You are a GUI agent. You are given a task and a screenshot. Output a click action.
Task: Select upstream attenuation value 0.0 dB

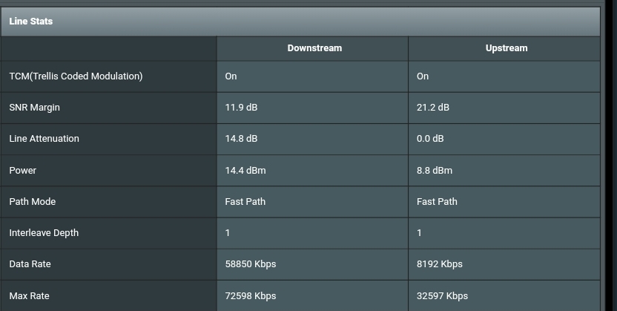(x=430, y=139)
